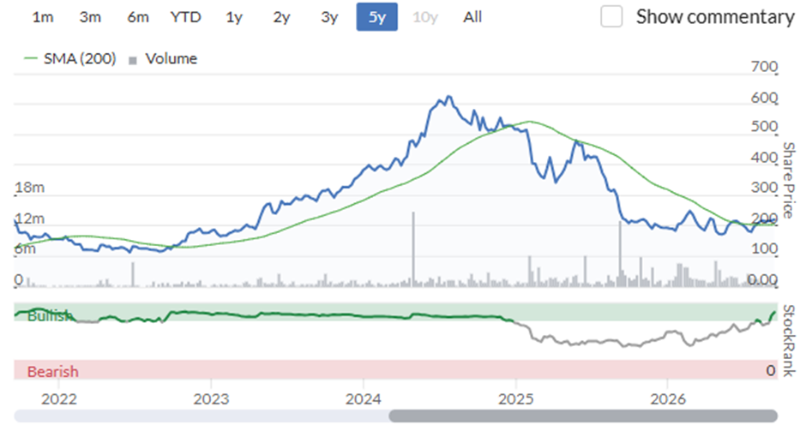Choose the 2y chart range

282,17
